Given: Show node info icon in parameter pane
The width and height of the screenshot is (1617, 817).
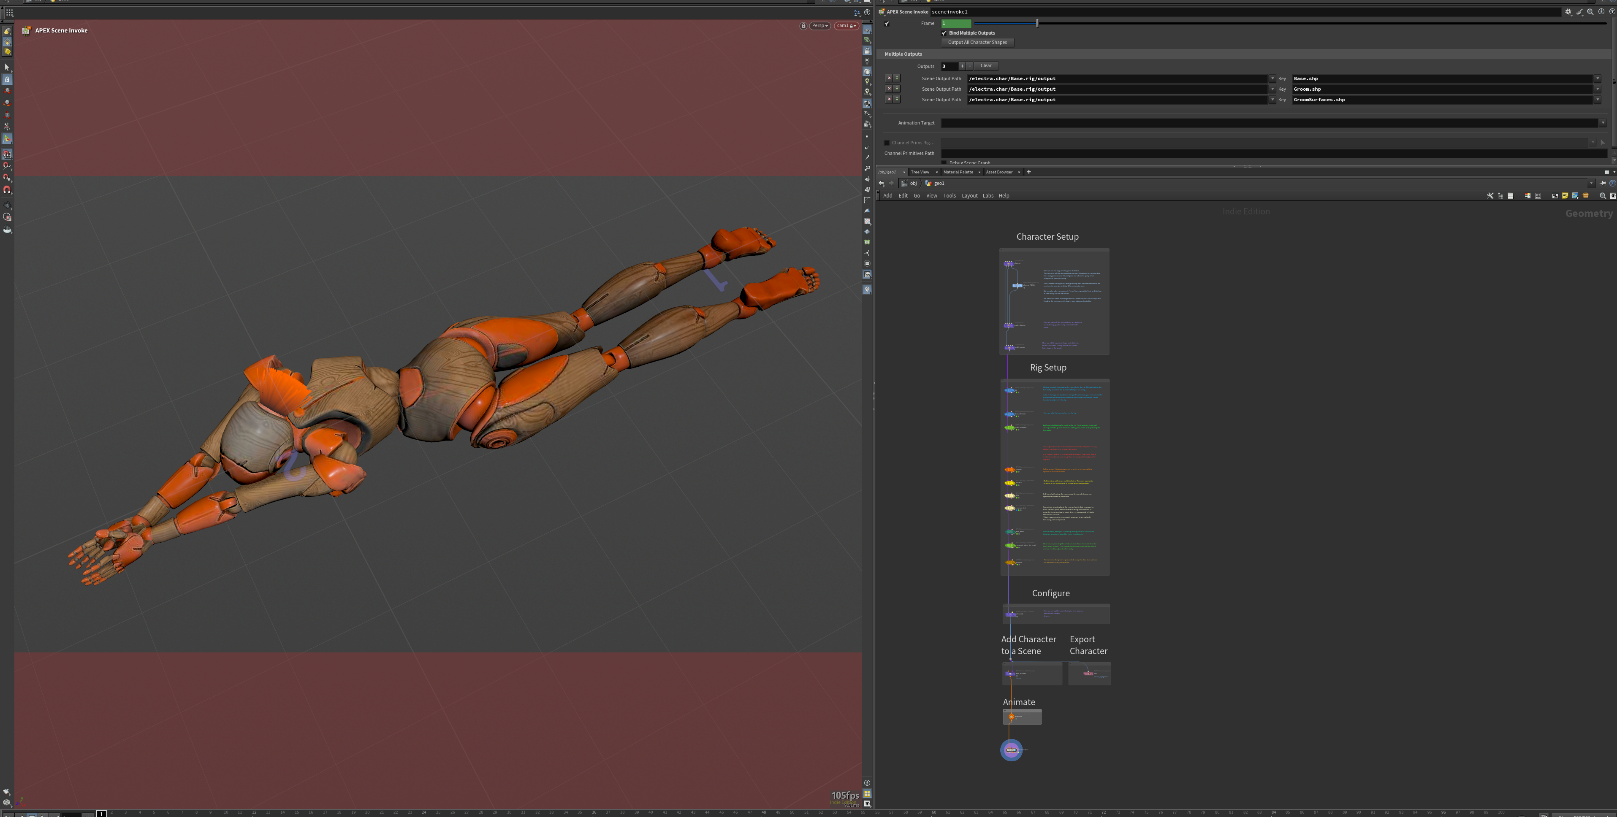Looking at the screenshot, I should coord(1601,12).
